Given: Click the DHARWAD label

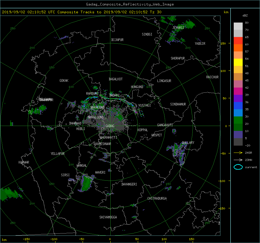Looking at the screenshot, I should [x=75, y=123].
